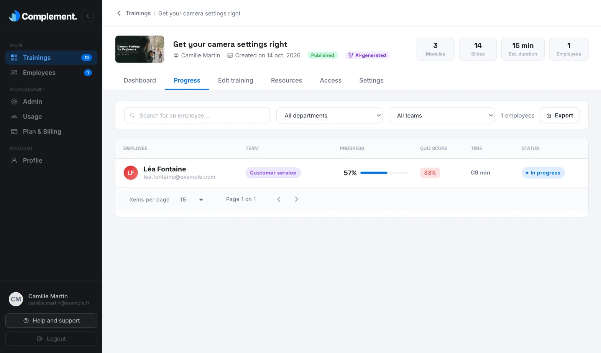This screenshot has width=601, height=353.
Task: Click the Trainings count badge showing 10
Action: click(87, 58)
